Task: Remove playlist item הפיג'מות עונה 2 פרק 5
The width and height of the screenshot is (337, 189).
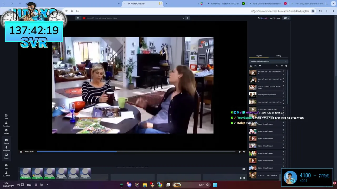Action: (x=284, y=104)
